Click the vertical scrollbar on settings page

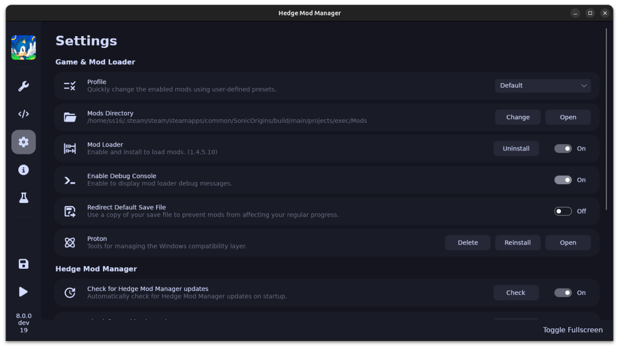point(606,119)
